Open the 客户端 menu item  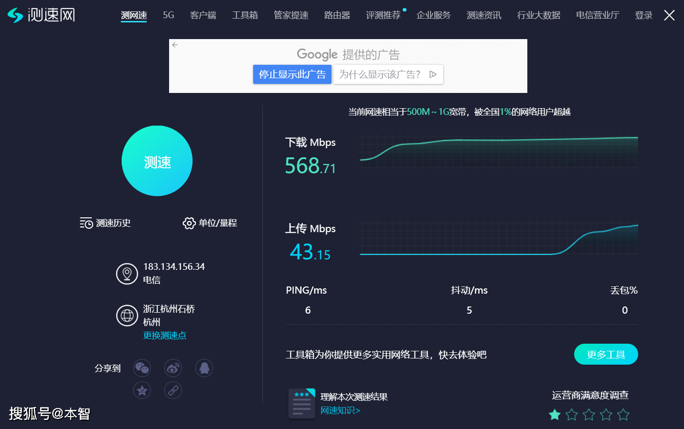click(x=203, y=15)
